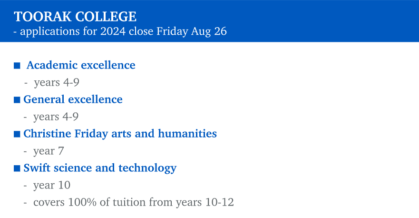Viewport: 419px width, 218px height.
Task: Open Swift science and technology link
Action: click(x=100, y=168)
